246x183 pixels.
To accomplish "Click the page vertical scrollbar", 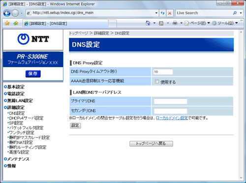I will click(x=241, y=105).
